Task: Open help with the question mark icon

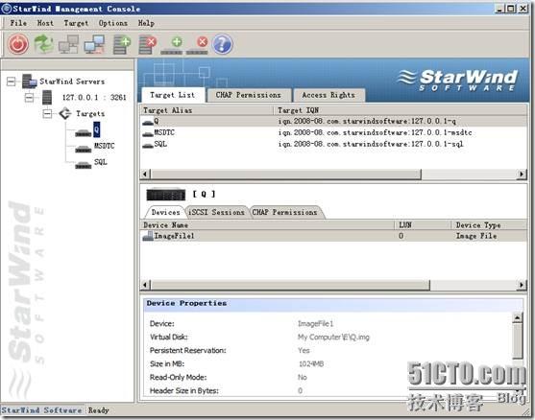Action: click(x=222, y=44)
